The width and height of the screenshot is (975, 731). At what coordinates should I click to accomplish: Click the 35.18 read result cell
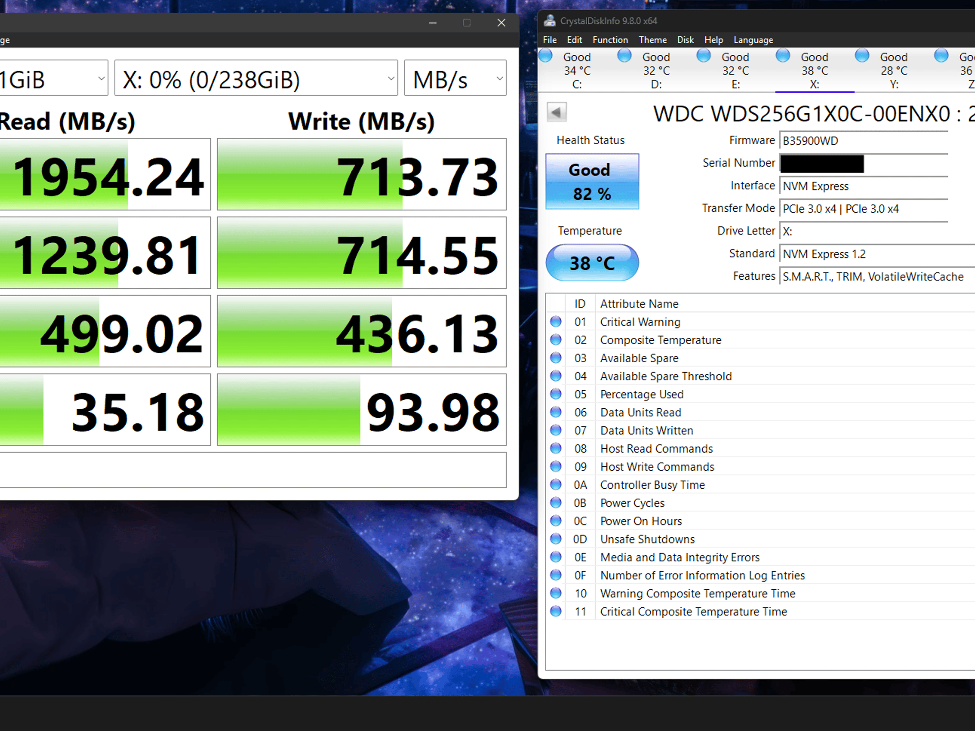[x=105, y=410]
